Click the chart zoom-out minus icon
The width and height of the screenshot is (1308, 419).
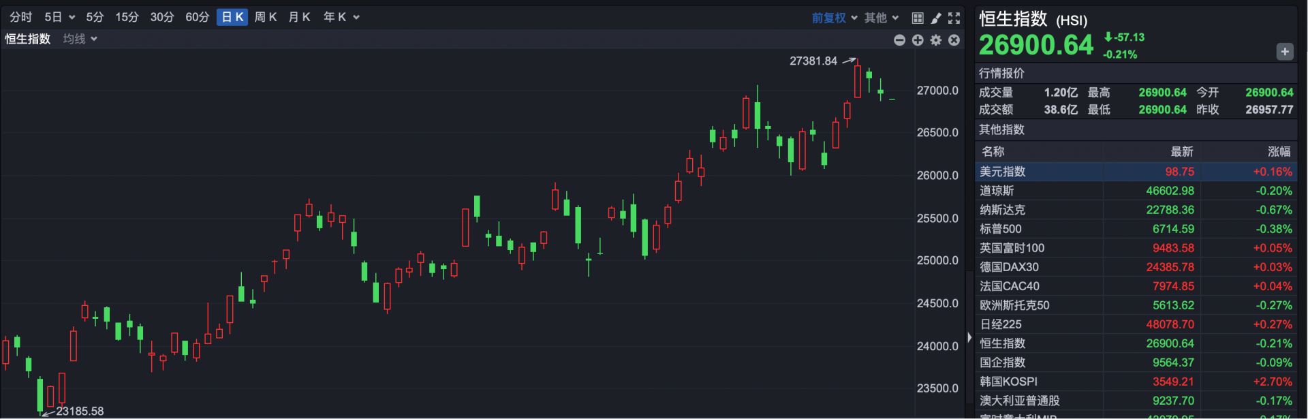point(899,40)
